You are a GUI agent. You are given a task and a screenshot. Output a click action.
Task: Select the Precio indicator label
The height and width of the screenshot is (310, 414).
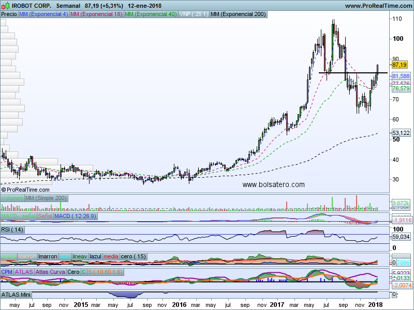[9, 14]
